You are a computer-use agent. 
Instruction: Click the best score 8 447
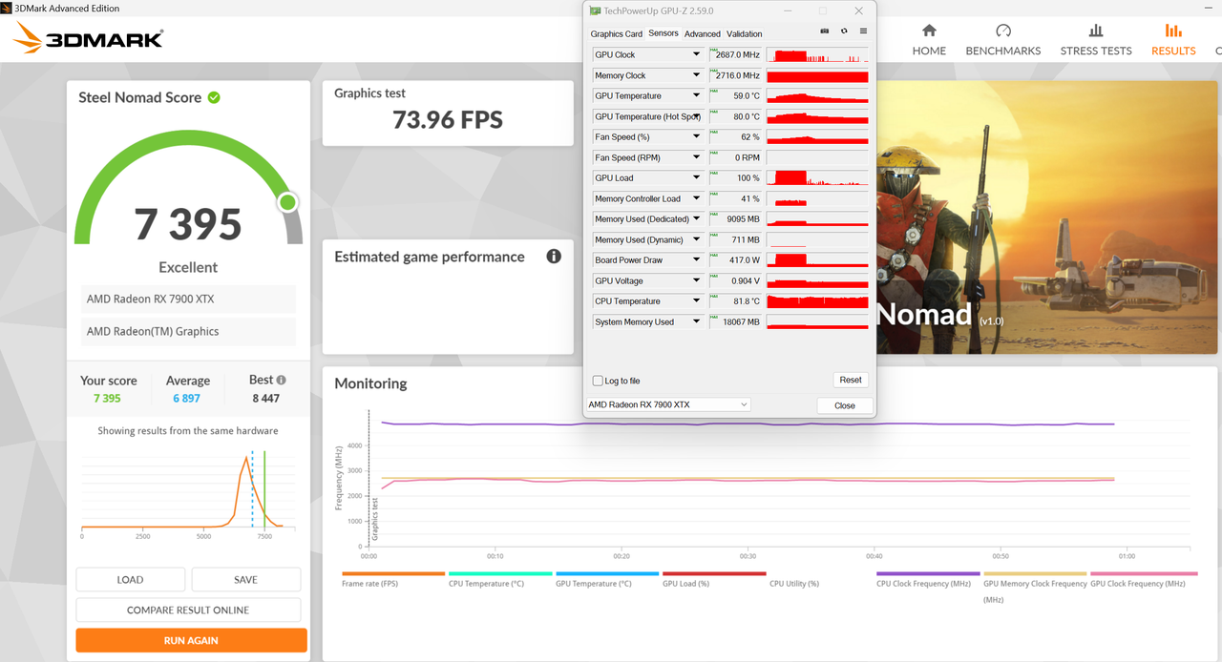pyautogui.click(x=265, y=398)
